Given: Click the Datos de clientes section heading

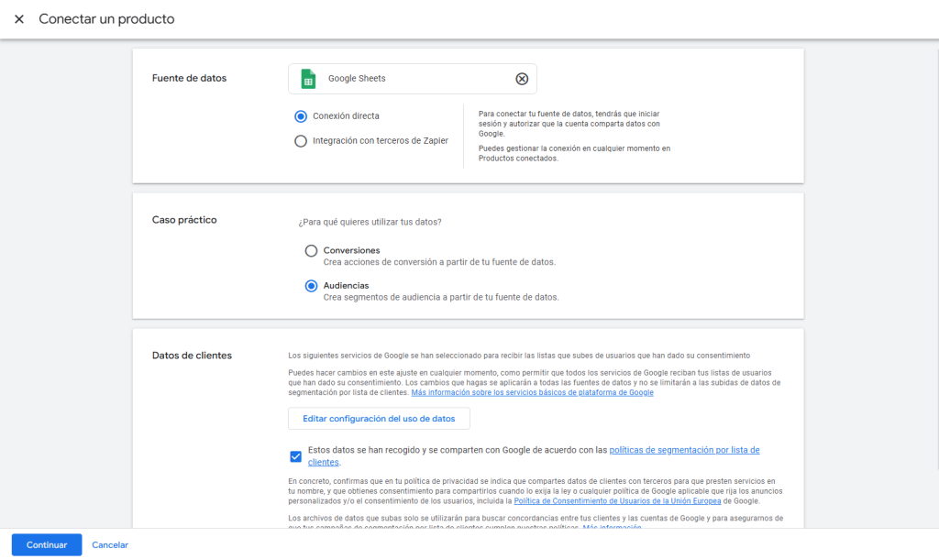Looking at the screenshot, I should pyautogui.click(x=192, y=356).
